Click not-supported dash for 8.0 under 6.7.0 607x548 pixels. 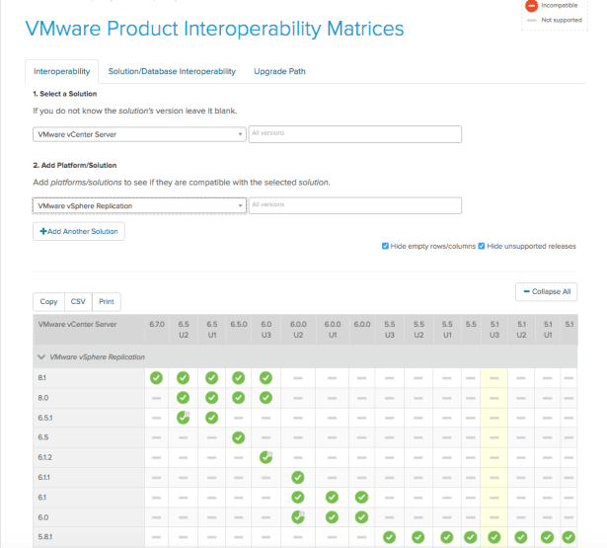click(156, 398)
